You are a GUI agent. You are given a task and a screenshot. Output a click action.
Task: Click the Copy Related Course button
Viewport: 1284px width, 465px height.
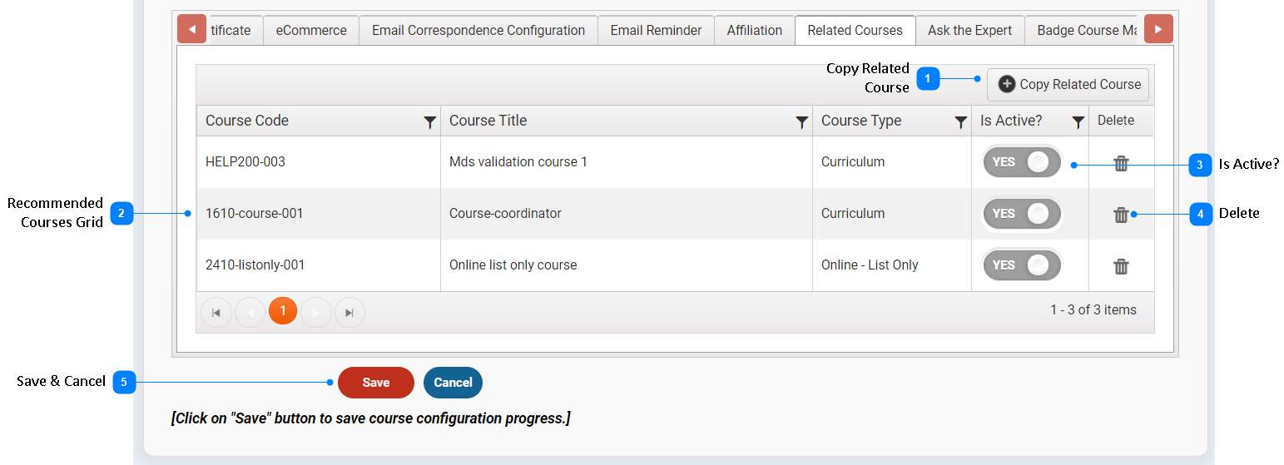1068,84
